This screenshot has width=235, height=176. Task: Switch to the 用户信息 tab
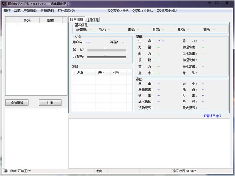click(x=77, y=20)
